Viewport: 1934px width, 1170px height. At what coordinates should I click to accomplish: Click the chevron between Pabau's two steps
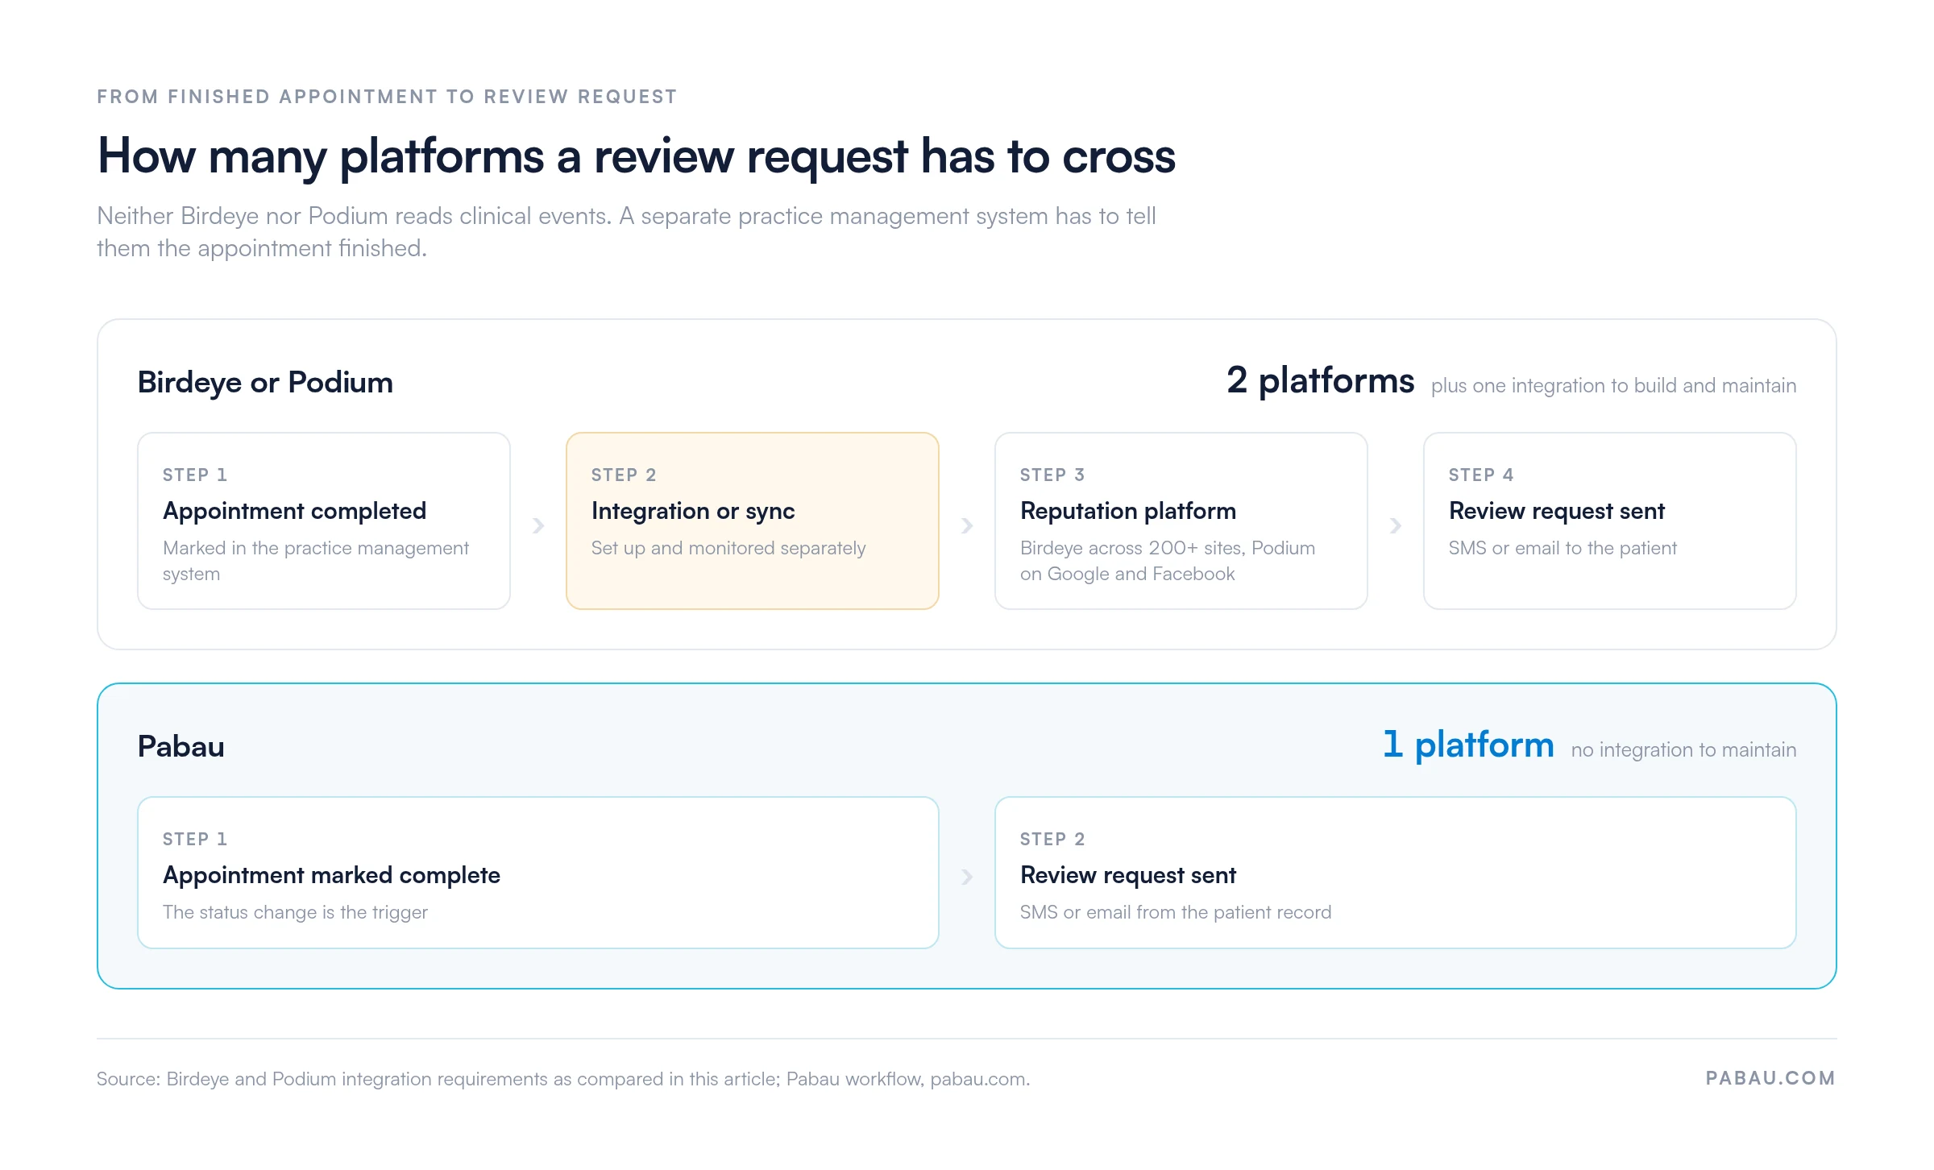tap(967, 877)
